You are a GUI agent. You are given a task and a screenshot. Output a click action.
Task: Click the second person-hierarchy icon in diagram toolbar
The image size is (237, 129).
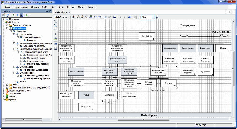(x=82, y=17)
